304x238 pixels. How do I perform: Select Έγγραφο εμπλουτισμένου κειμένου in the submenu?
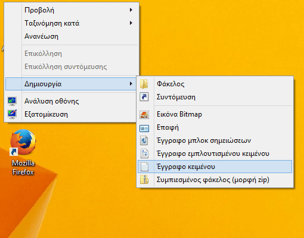pos(215,154)
